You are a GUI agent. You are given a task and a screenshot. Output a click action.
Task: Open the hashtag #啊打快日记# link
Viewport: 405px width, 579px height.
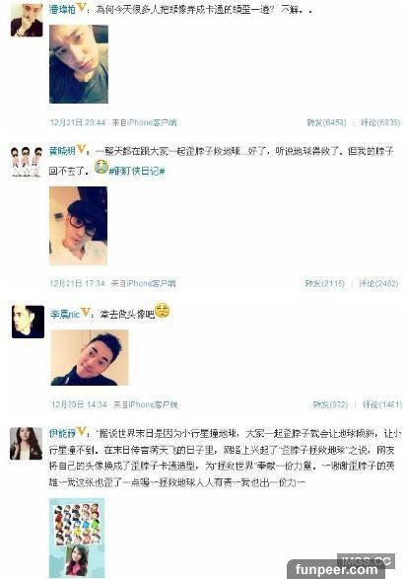coord(136,171)
